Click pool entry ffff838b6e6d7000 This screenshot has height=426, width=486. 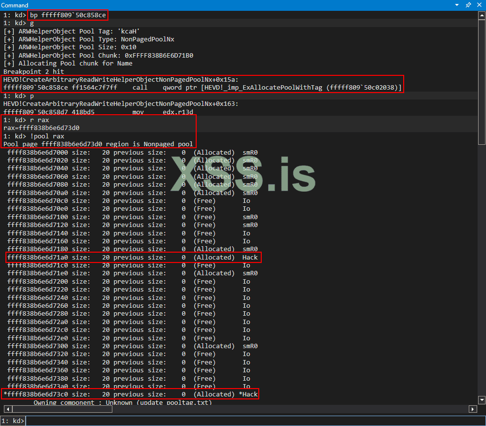(x=133, y=153)
